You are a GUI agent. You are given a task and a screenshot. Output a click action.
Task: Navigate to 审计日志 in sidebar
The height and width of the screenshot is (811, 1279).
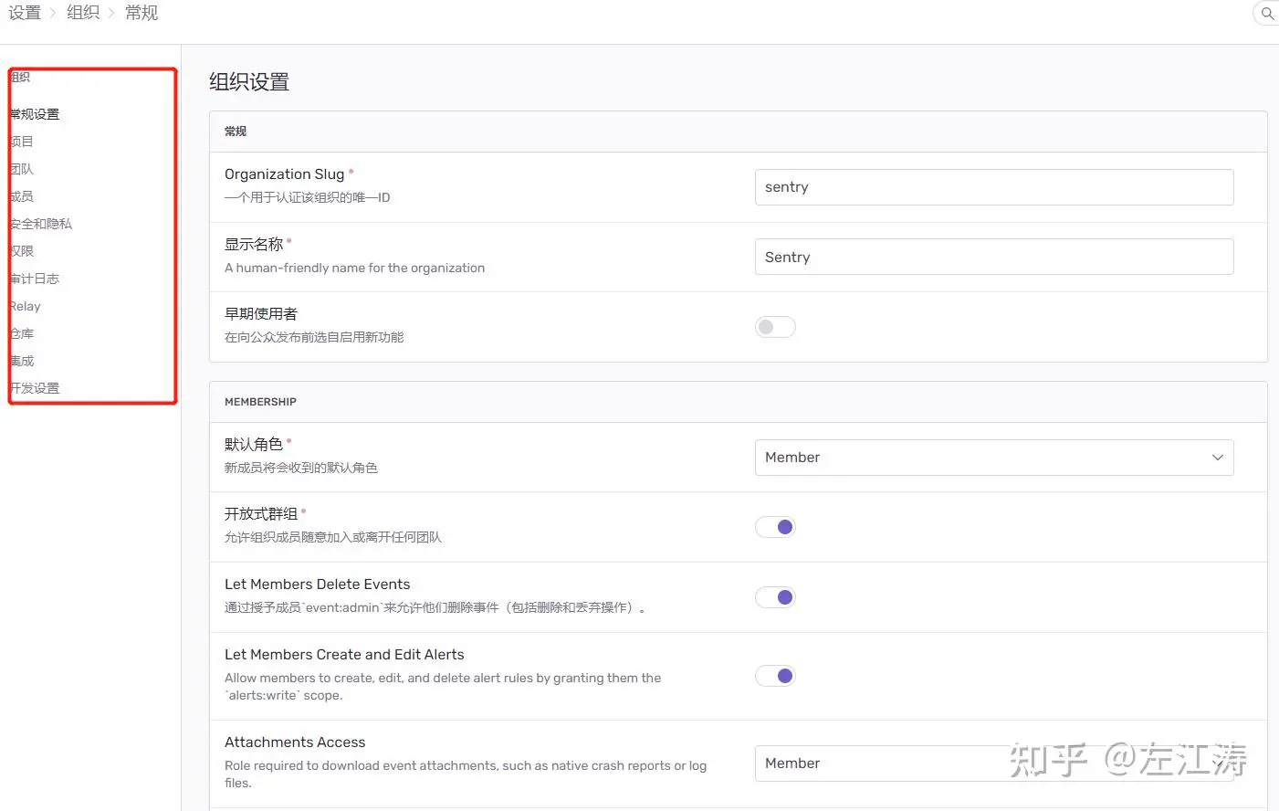(35, 279)
